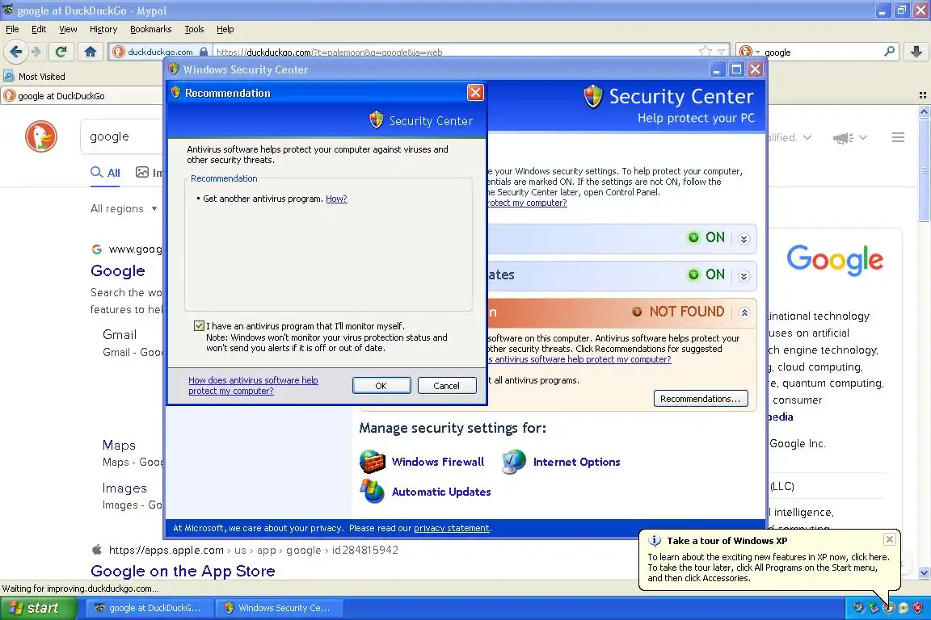Click the DuckDuckGo duck logo
Viewport: 931px width, 620px height.
pos(41,136)
